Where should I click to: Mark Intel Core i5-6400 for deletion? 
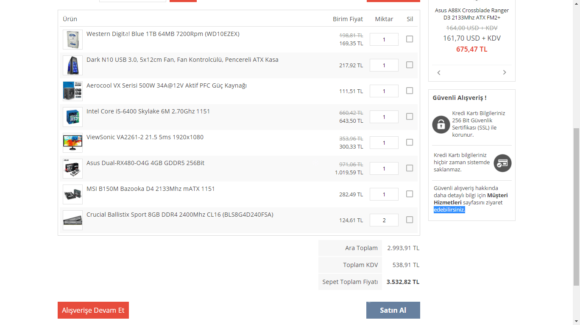(410, 116)
